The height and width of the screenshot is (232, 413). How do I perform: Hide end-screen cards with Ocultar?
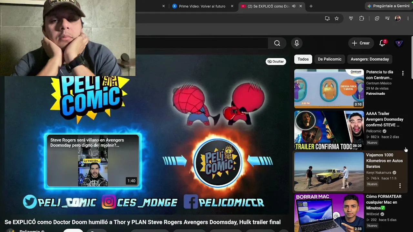point(276,62)
